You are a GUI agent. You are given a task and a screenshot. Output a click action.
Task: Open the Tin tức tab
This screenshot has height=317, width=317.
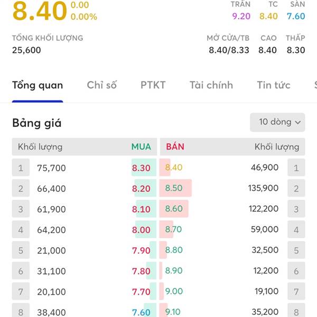tap(274, 85)
